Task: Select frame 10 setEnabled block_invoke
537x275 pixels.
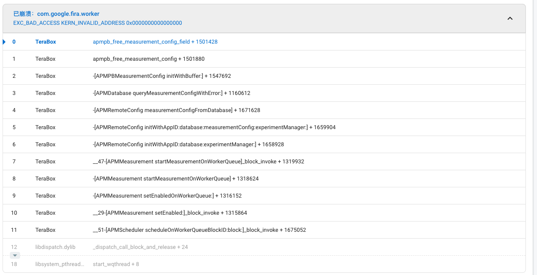Action: (x=169, y=213)
